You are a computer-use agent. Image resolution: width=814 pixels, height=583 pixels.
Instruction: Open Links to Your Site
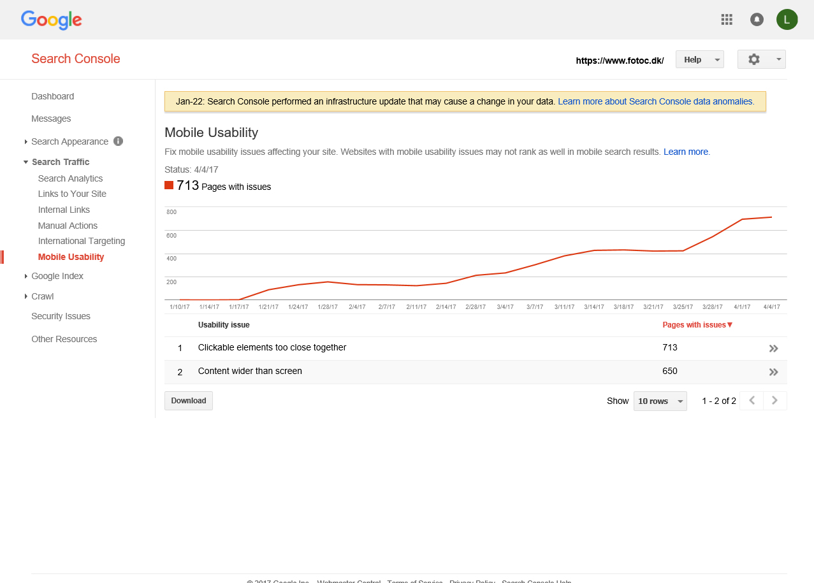(72, 194)
